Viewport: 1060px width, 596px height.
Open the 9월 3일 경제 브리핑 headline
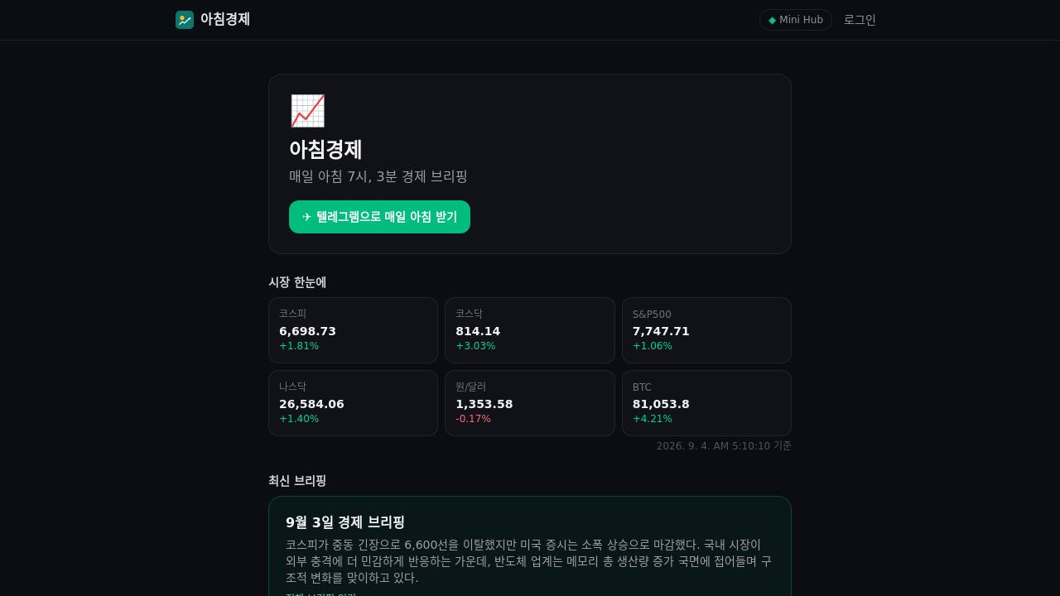pyautogui.click(x=345, y=522)
